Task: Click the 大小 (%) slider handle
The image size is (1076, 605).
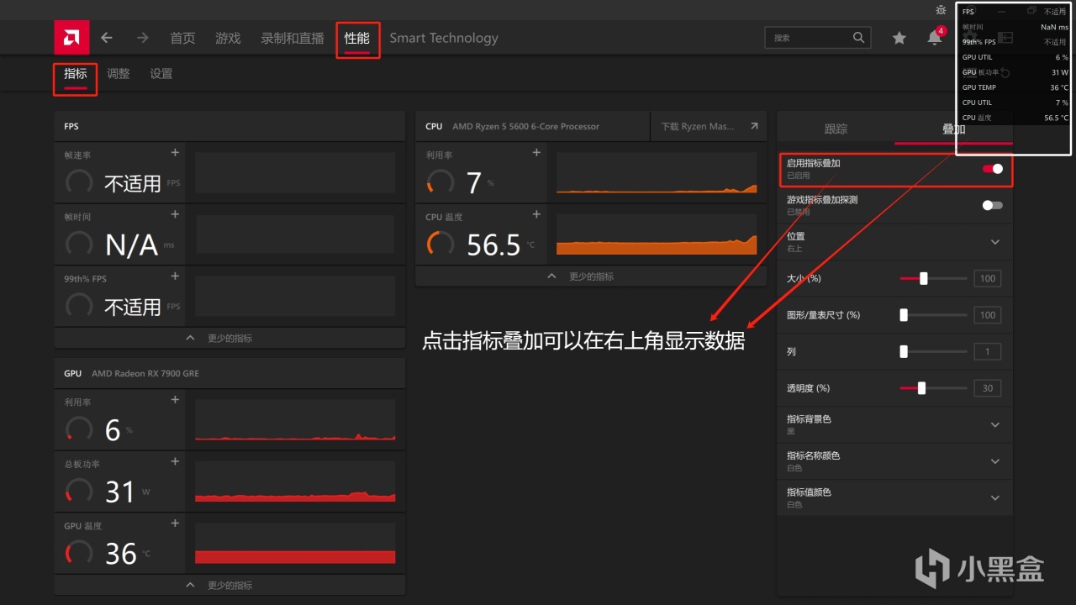Action: click(x=923, y=278)
